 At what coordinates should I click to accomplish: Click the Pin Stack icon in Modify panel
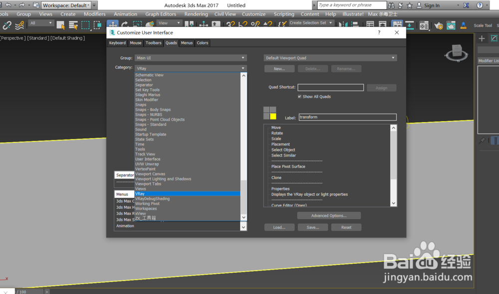pyautogui.click(x=482, y=140)
